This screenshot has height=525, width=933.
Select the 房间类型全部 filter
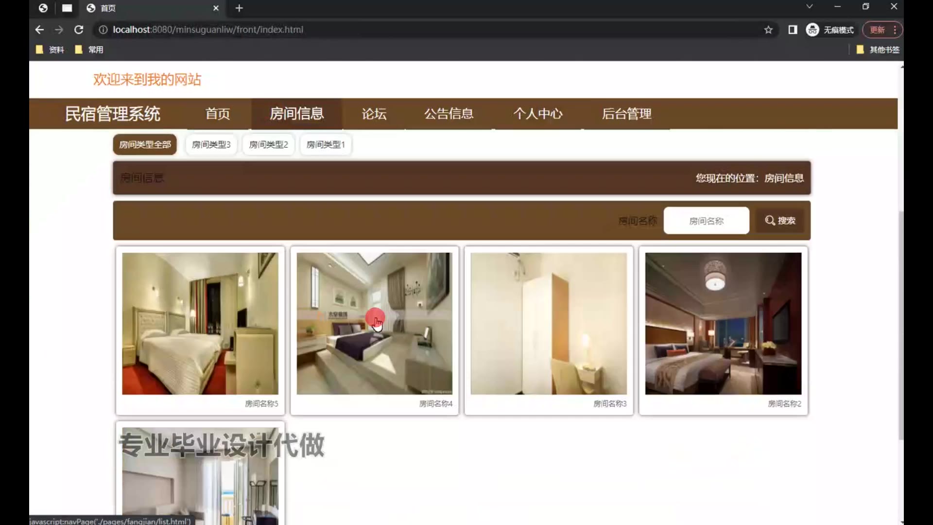[x=145, y=144]
